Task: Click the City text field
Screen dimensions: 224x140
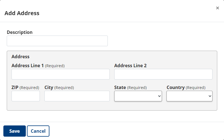Action: (x=77, y=96)
